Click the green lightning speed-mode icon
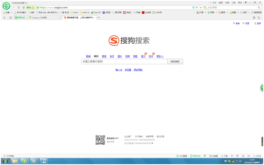Viewport: 264px width, 165px height. pyautogui.click(x=197, y=8)
